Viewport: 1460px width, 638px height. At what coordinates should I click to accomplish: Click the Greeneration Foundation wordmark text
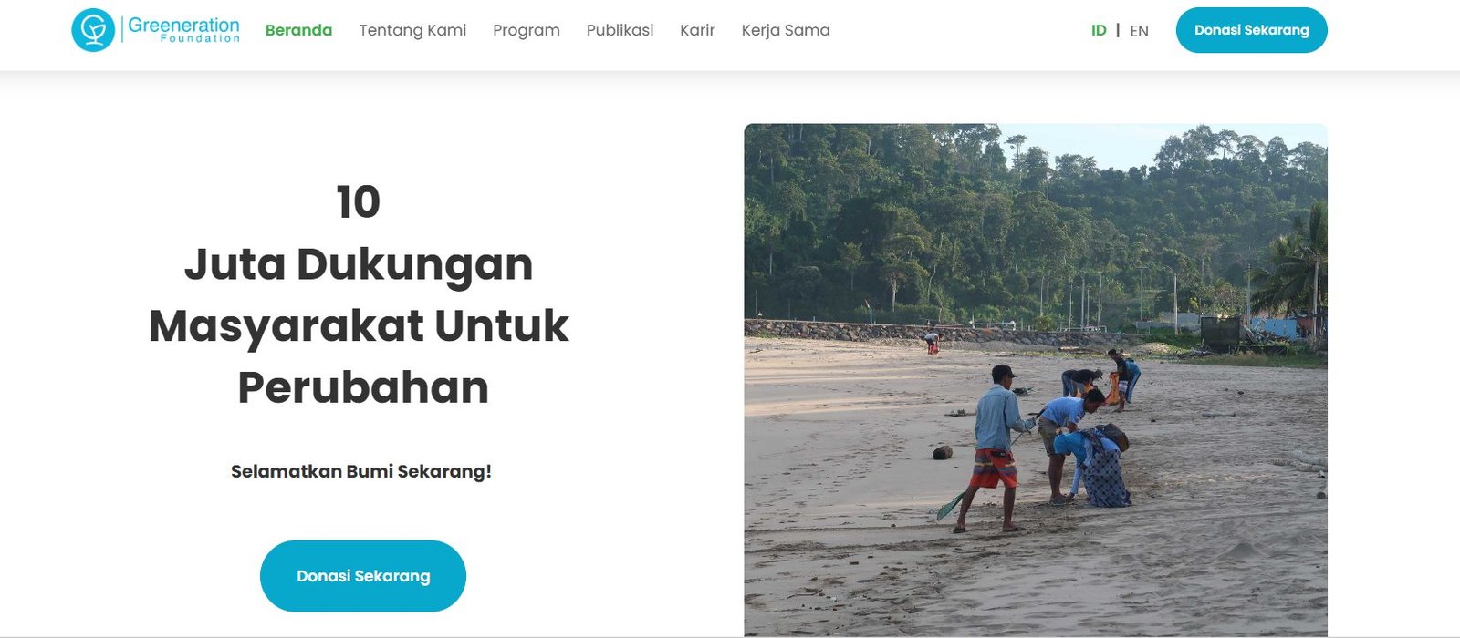(183, 30)
